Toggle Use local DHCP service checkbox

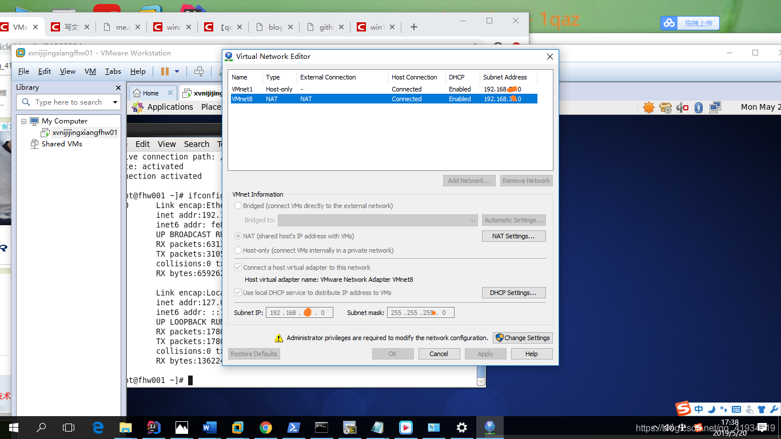click(238, 293)
